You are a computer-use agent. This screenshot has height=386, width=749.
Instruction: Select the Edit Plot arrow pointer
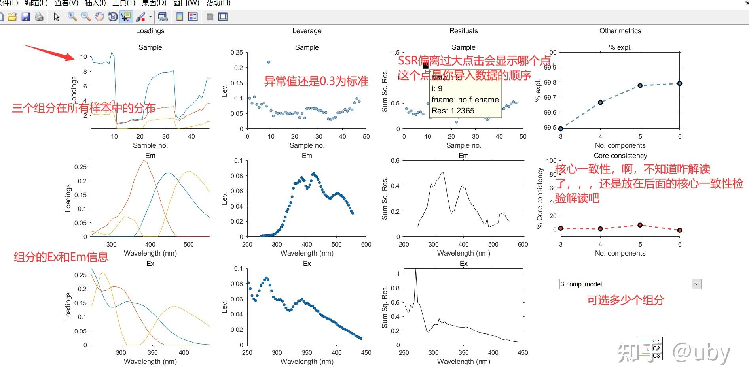click(x=56, y=17)
